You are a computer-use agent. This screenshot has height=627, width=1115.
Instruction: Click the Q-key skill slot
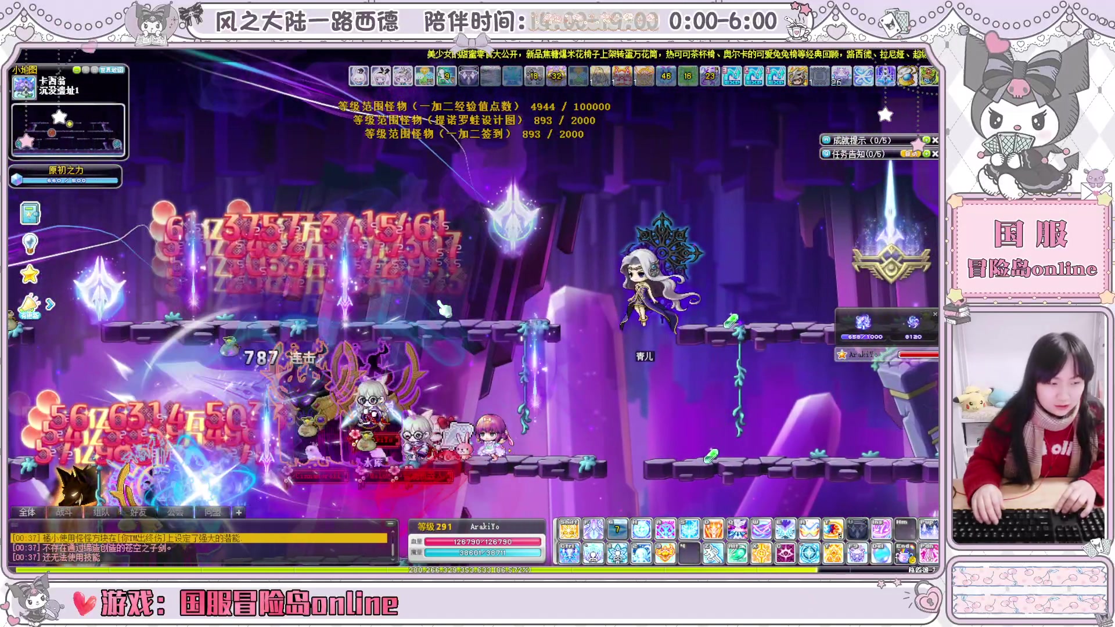click(736, 529)
